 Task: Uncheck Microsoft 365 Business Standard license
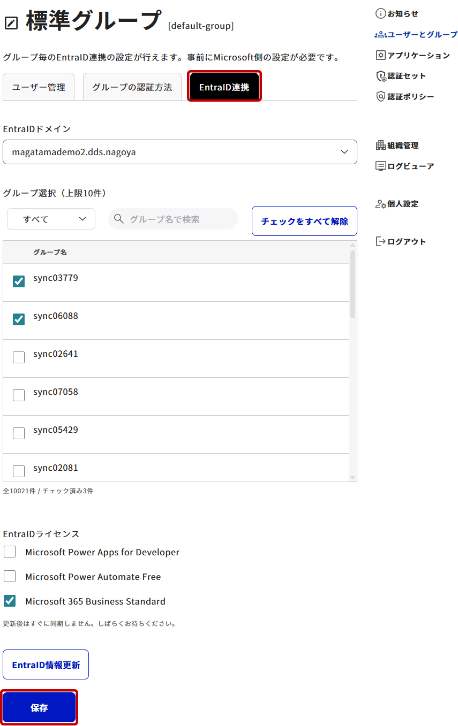tap(10, 601)
